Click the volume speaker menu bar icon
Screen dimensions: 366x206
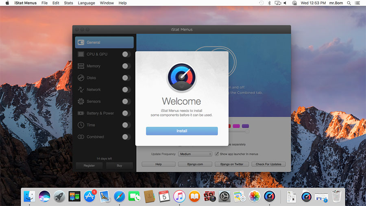click(x=285, y=3)
